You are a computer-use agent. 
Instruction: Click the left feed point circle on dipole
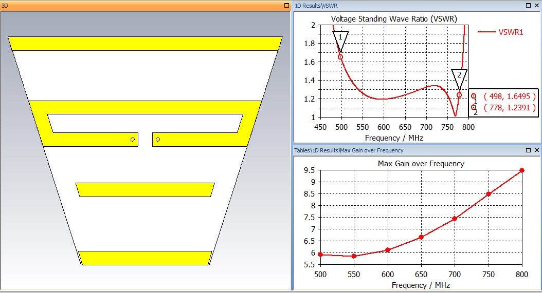(x=133, y=140)
